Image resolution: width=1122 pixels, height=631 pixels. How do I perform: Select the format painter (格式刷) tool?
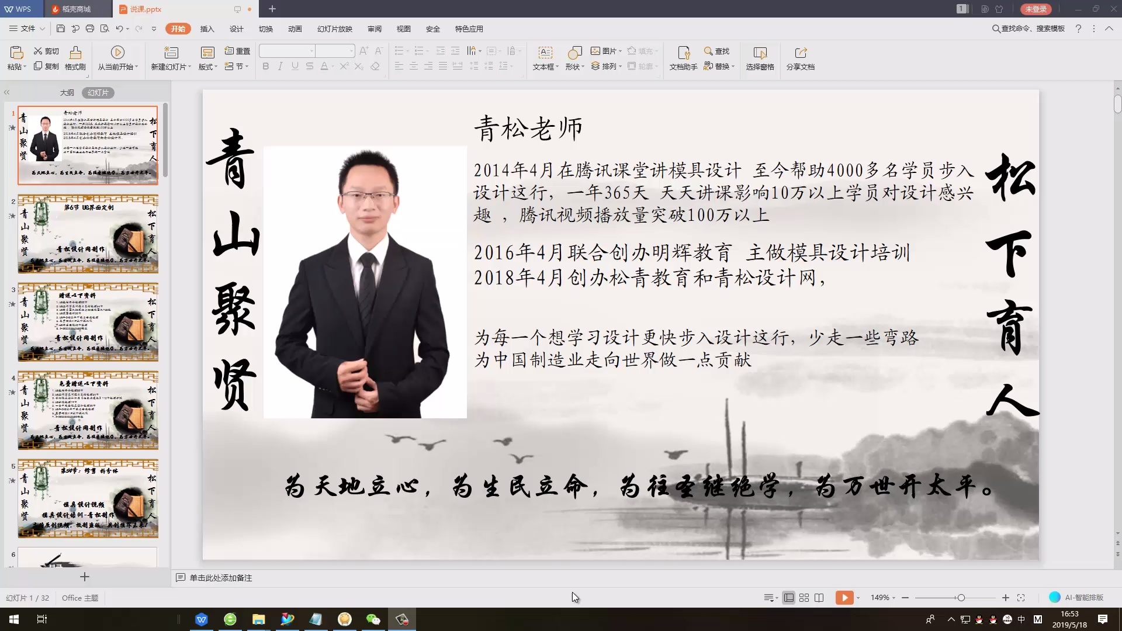click(x=75, y=58)
